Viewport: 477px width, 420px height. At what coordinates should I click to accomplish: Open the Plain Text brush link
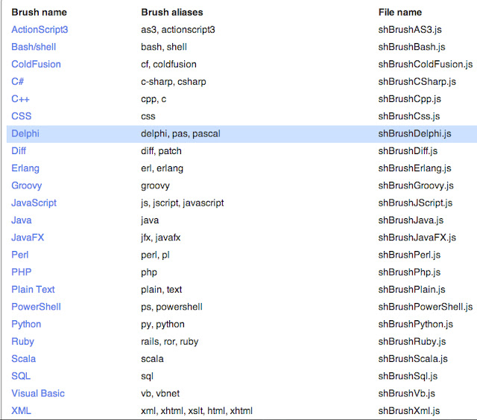33,290
